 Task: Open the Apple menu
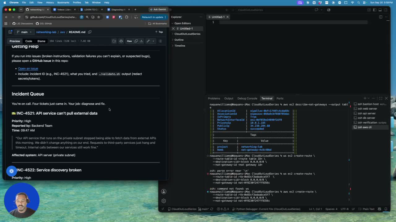coord(4,2)
